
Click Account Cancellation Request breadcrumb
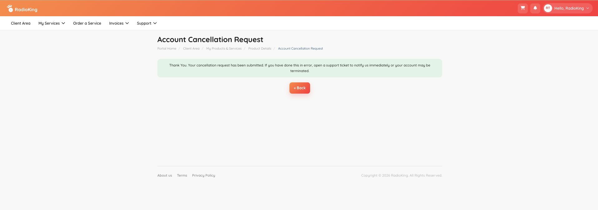300,49
